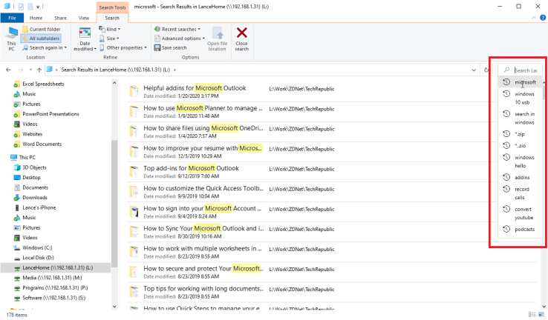Switch to details view icon in status bar
Screen dimensions: 548x320
[x=532, y=314]
